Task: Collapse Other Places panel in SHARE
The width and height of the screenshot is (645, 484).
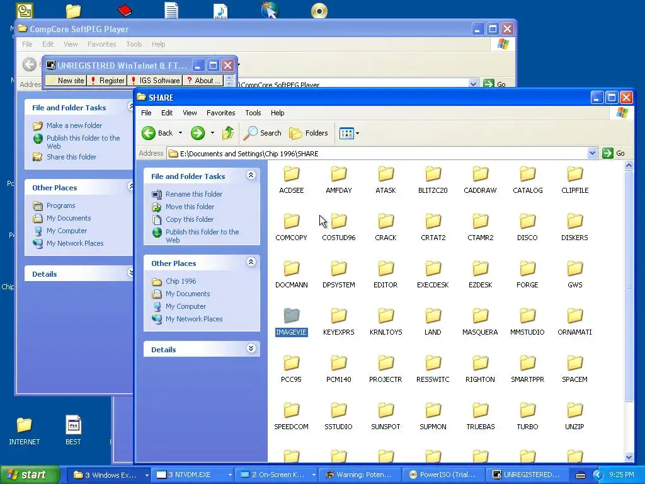Action: tap(251, 262)
